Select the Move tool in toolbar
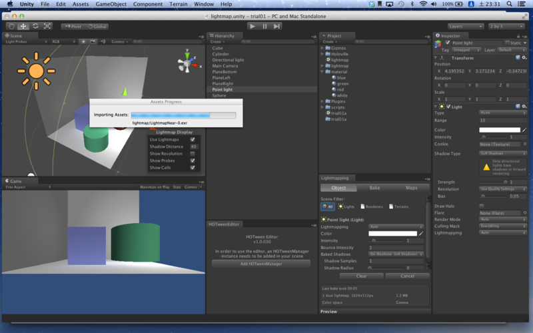The height and width of the screenshot is (333, 533). pyautogui.click(x=23, y=26)
